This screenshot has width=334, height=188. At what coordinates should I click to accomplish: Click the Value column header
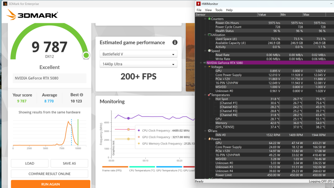[x=268, y=15]
